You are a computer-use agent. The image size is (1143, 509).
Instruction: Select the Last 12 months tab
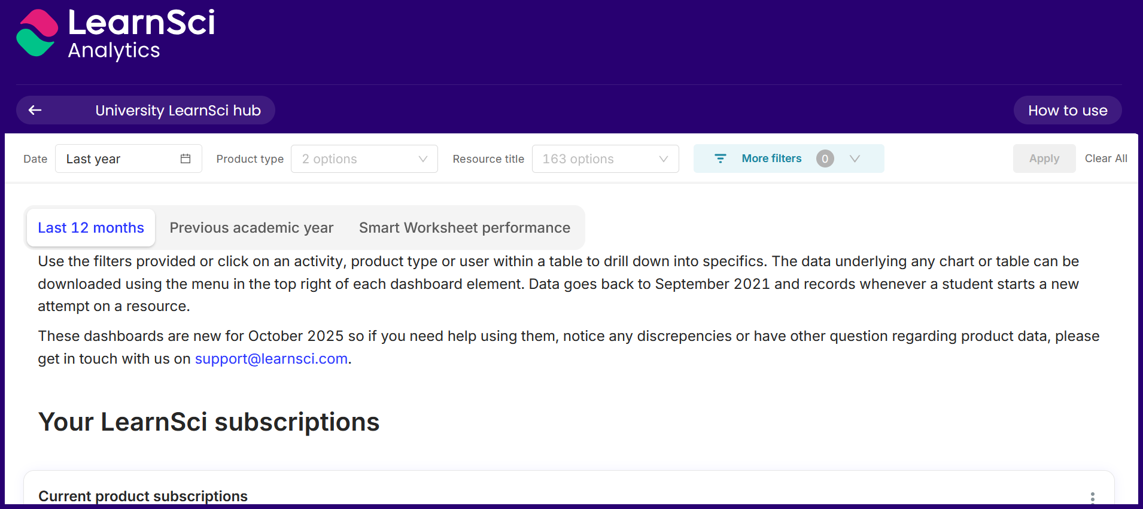[x=91, y=228]
